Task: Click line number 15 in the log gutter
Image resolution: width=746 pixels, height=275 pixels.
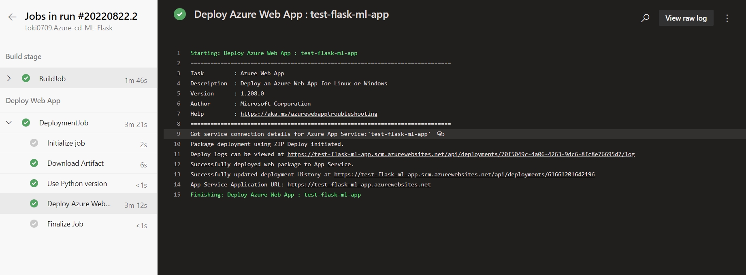Action: pos(177,195)
